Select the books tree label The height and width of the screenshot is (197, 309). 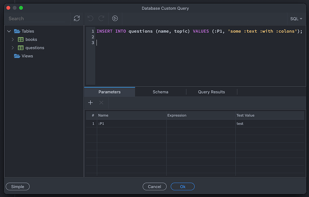pos(31,39)
